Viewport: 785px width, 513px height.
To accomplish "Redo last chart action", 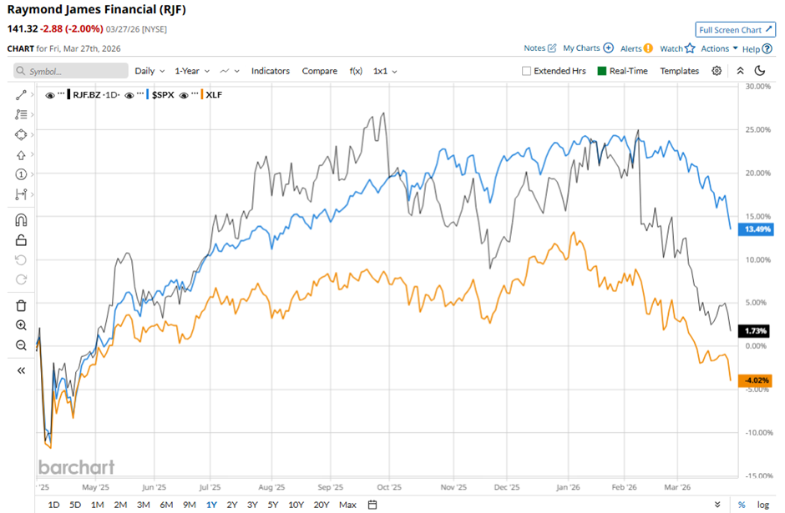I will pos(21,279).
